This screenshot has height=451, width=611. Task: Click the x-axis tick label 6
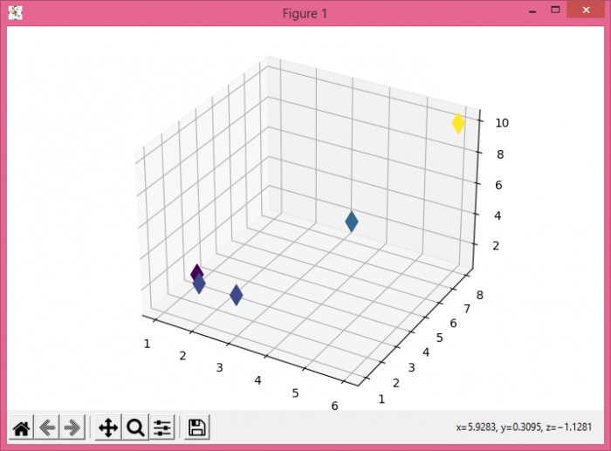point(334,406)
